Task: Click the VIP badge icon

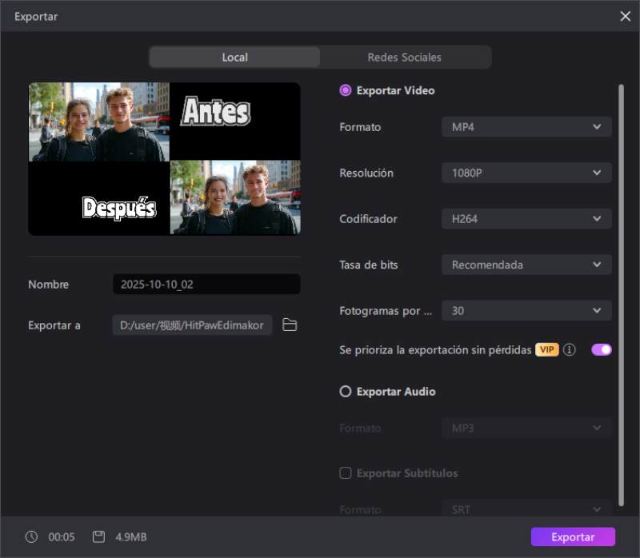Action: coord(547,350)
